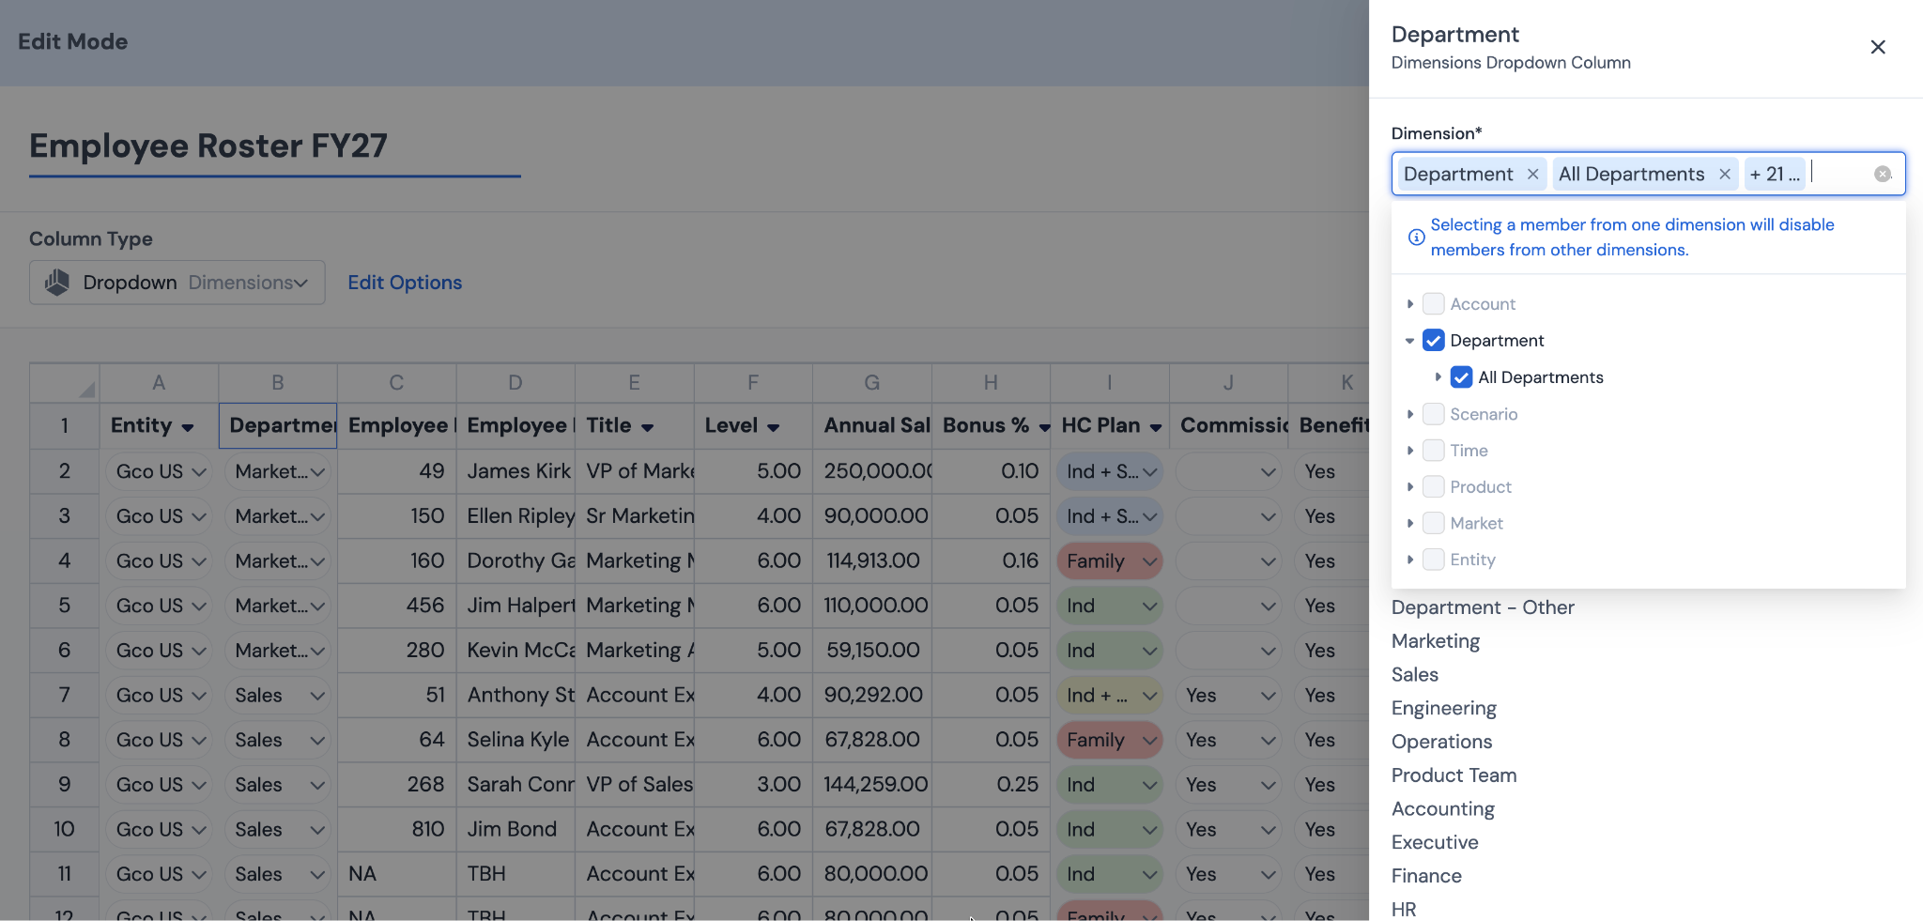
Task: Open the Marketing department dropdown in row 3
Action: point(278,516)
